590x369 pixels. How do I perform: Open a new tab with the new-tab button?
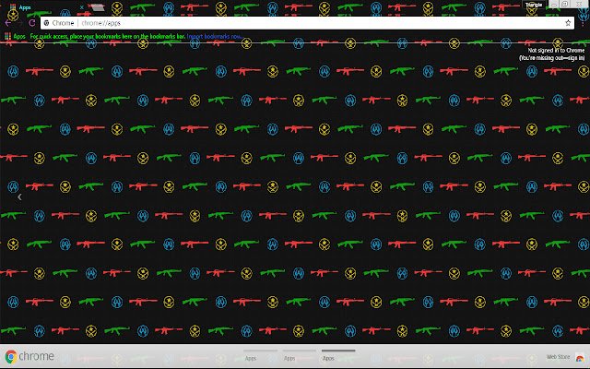[97, 7]
